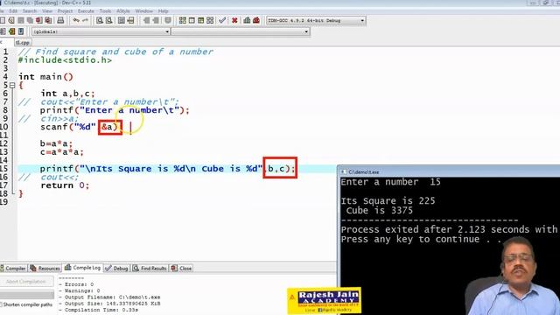Click the Redo toolbar icon
Screen dimensions: 560x315
pyautogui.click(x=85, y=20)
